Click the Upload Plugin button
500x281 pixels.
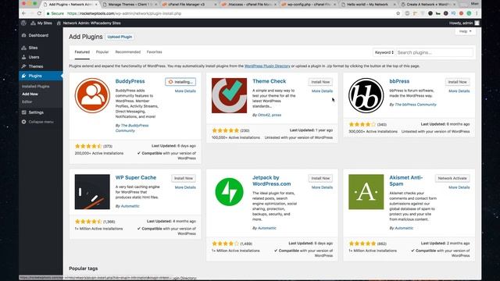[120, 37]
